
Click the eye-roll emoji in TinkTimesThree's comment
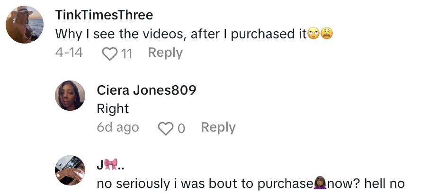[313, 35]
